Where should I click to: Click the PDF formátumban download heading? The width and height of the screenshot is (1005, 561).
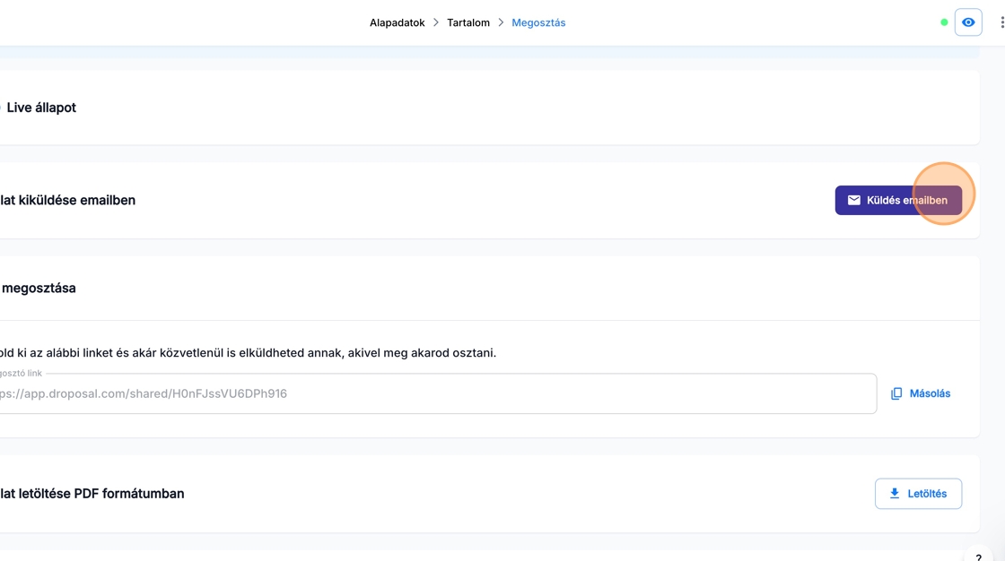coord(92,494)
